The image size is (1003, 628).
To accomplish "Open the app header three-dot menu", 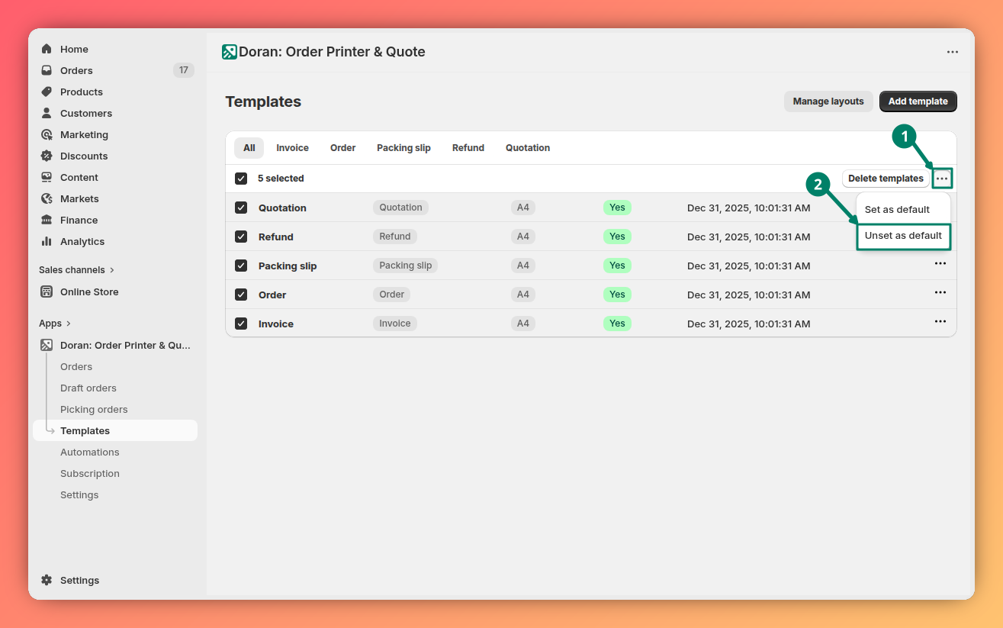I will click(953, 52).
